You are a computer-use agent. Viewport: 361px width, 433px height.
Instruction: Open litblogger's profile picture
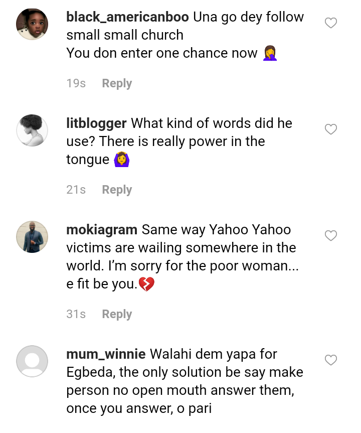[x=32, y=130]
